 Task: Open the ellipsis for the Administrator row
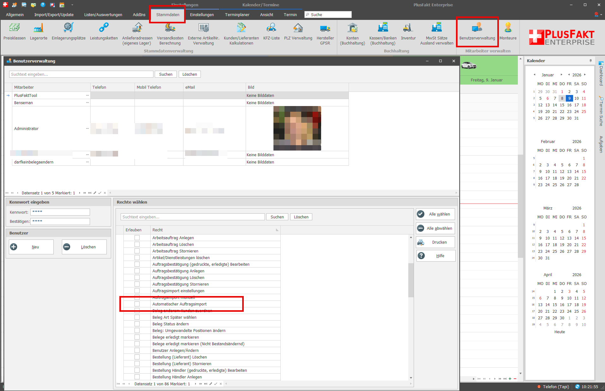point(87,128)
